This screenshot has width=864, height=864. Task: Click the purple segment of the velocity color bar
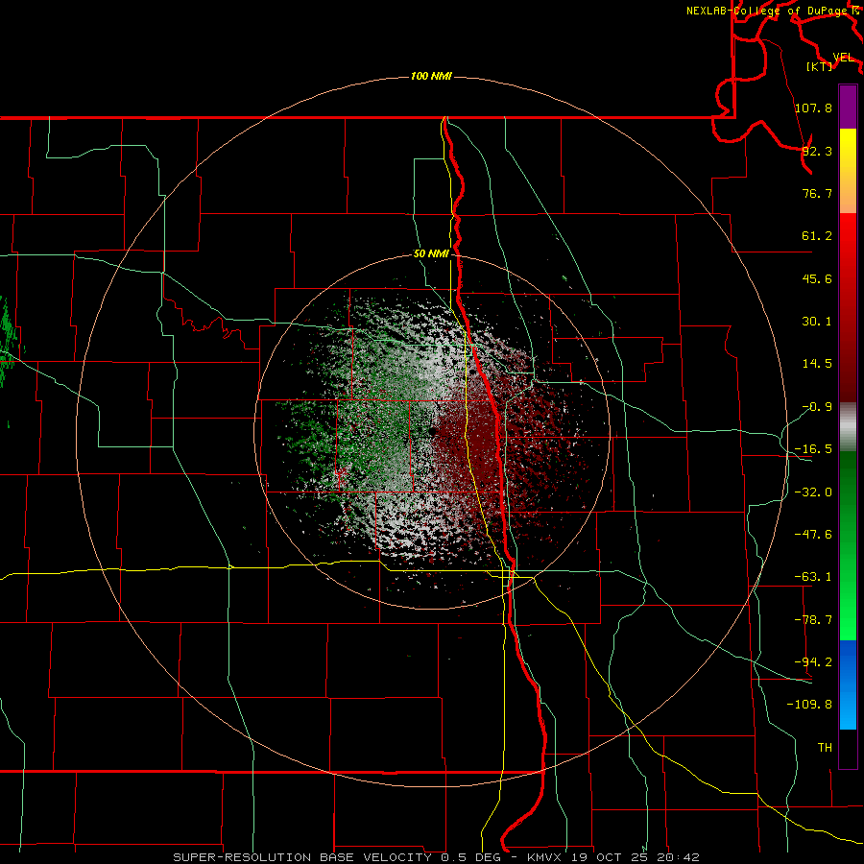(848, 107)
